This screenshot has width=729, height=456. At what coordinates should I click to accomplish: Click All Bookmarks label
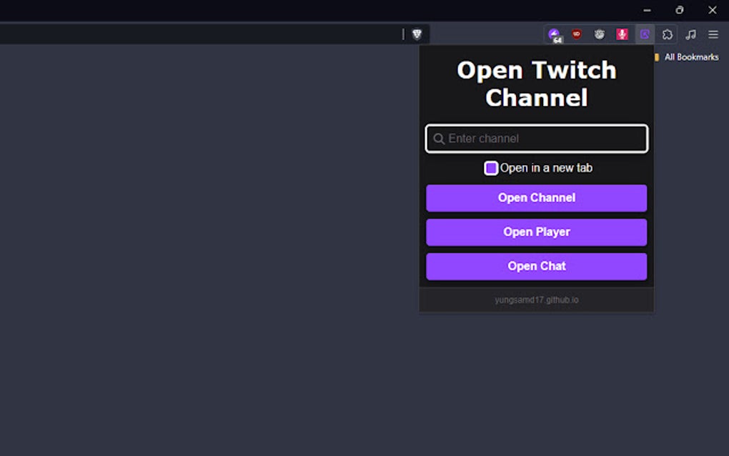click(690, 56)
